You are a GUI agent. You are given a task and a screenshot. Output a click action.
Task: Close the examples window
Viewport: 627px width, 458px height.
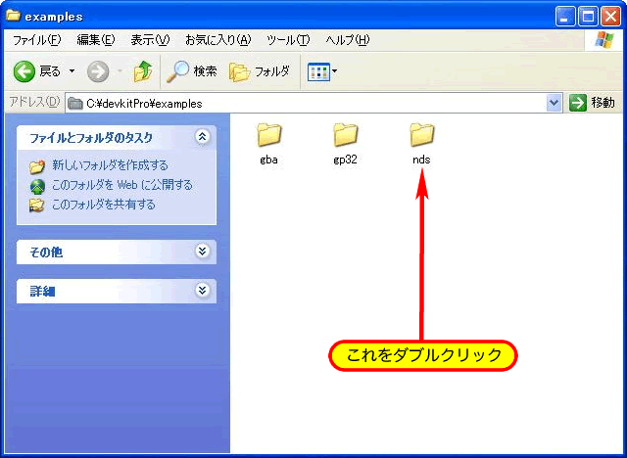point(611,17)
